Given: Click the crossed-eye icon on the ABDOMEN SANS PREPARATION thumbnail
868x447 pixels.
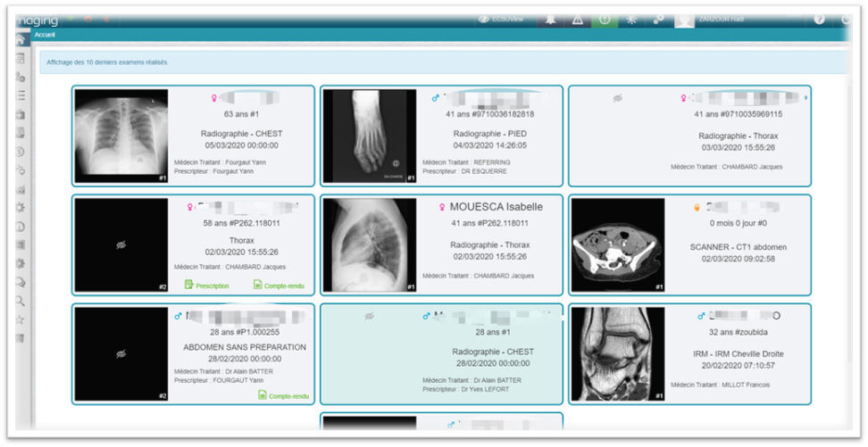Looking at the screenshot, I should point(121,354).
